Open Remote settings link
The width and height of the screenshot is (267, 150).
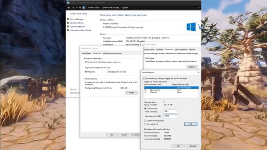click(77, 23)
